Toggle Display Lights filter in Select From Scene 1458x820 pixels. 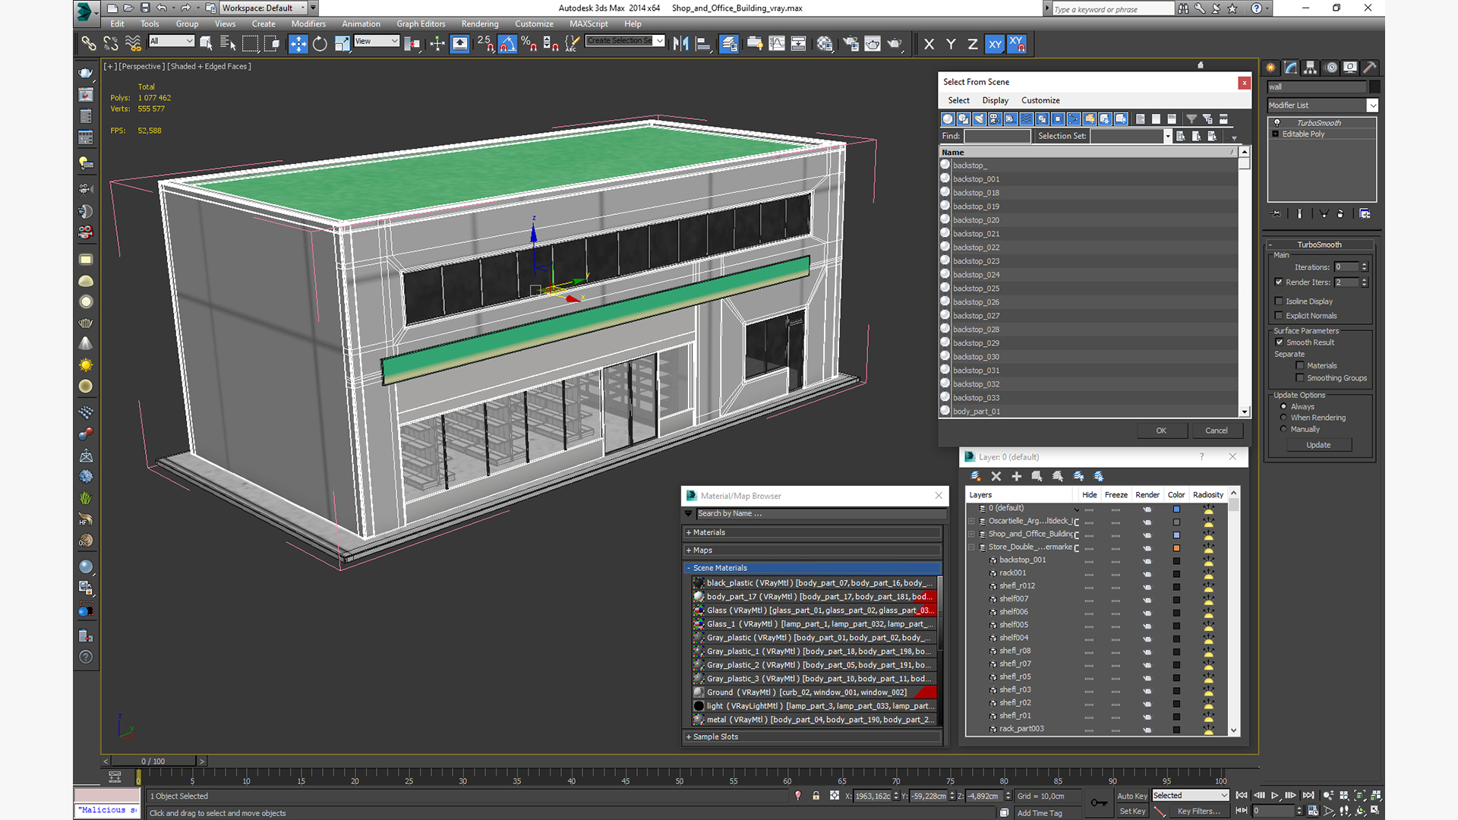tap(979, 119)
